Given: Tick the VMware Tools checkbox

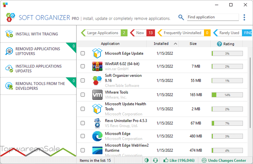Looking at the screenshot, I should [x=83, y=95].
